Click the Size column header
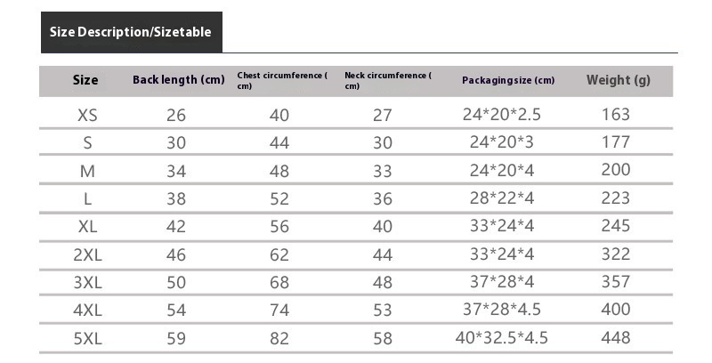 pos(85,80)
